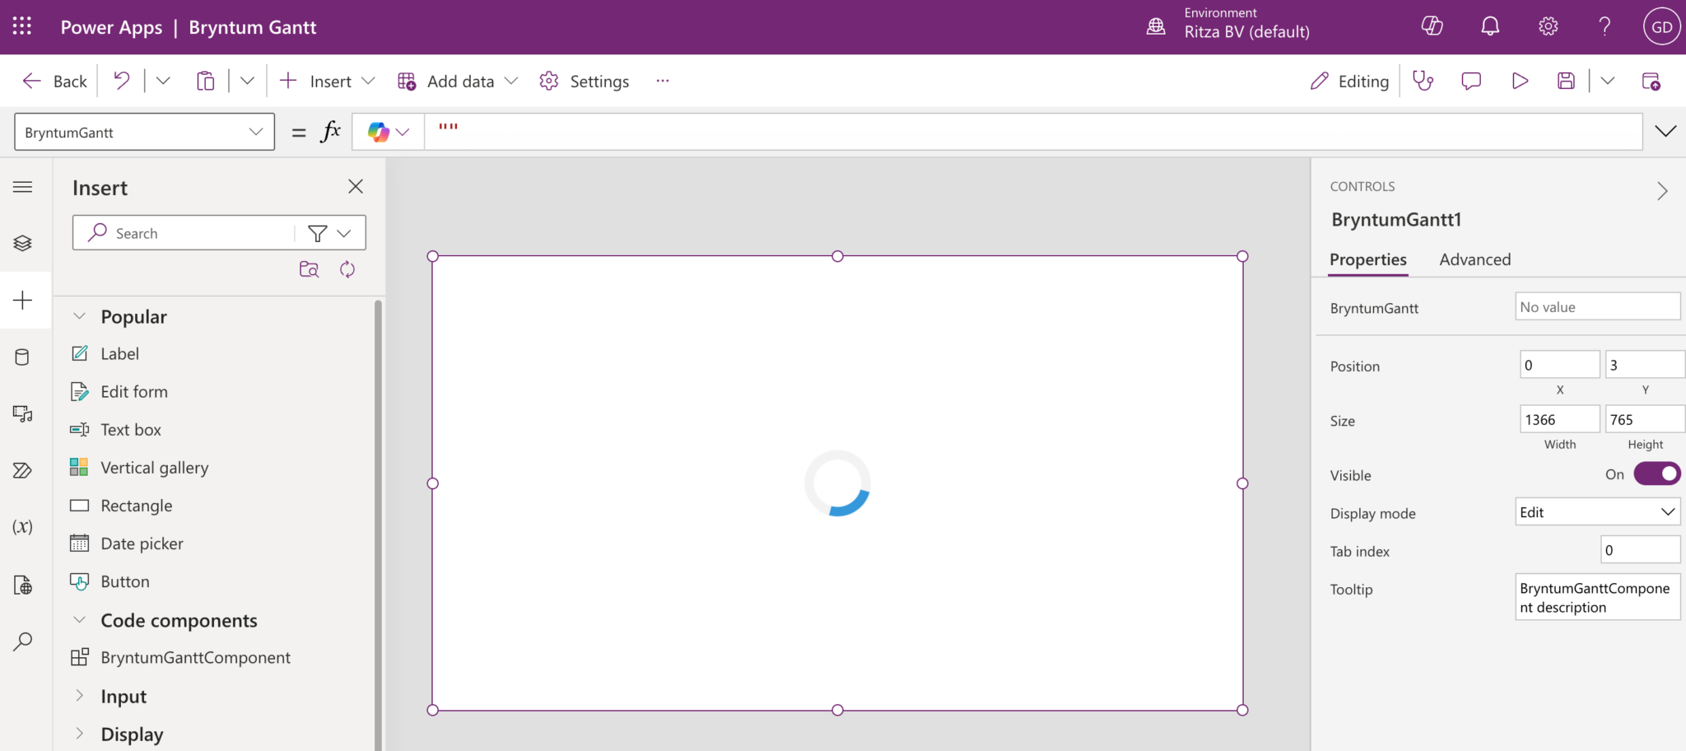Select the Data source cylinder icon in sidebar
The width and height of the screenshot is (1686, 751).
24,357
